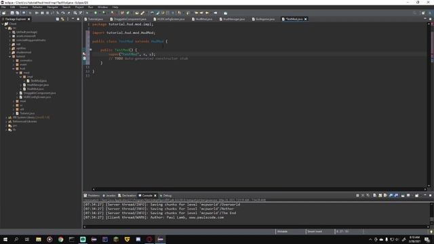Click Smart Insert in status bar
Viewport: 434px width, 244px height.
point(315,232)
